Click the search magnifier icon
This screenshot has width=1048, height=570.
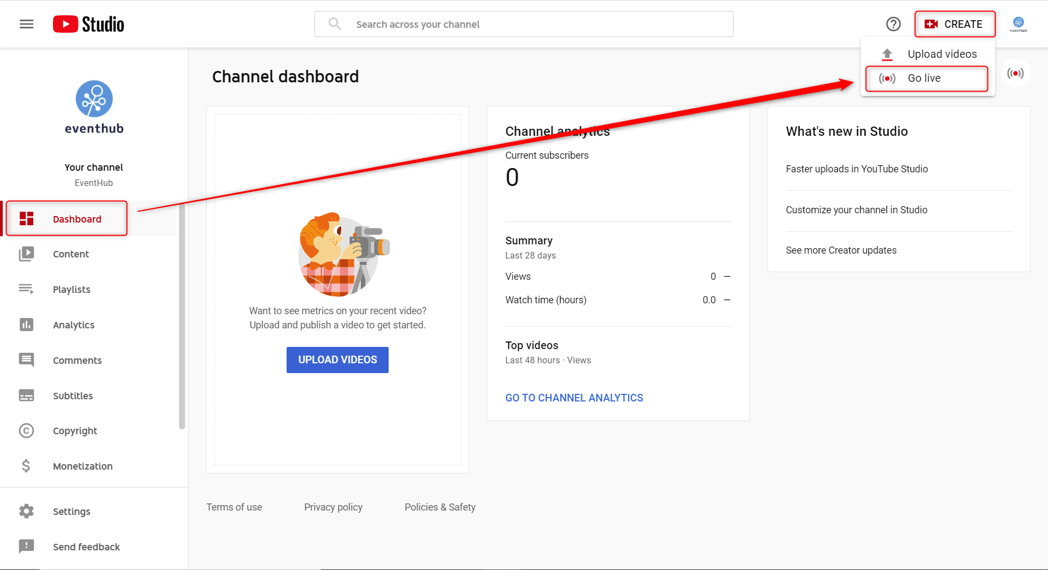pyautogui.click(x=335, y=24)
